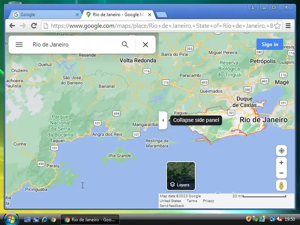Go back in the browser
Viewport: 300px width, 225px height.
(12, 25)
